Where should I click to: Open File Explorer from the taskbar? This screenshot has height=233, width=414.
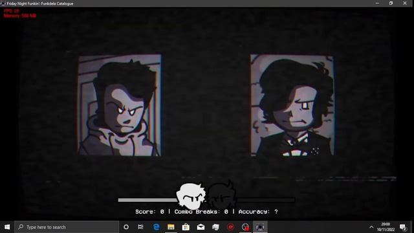pos(171,227)
